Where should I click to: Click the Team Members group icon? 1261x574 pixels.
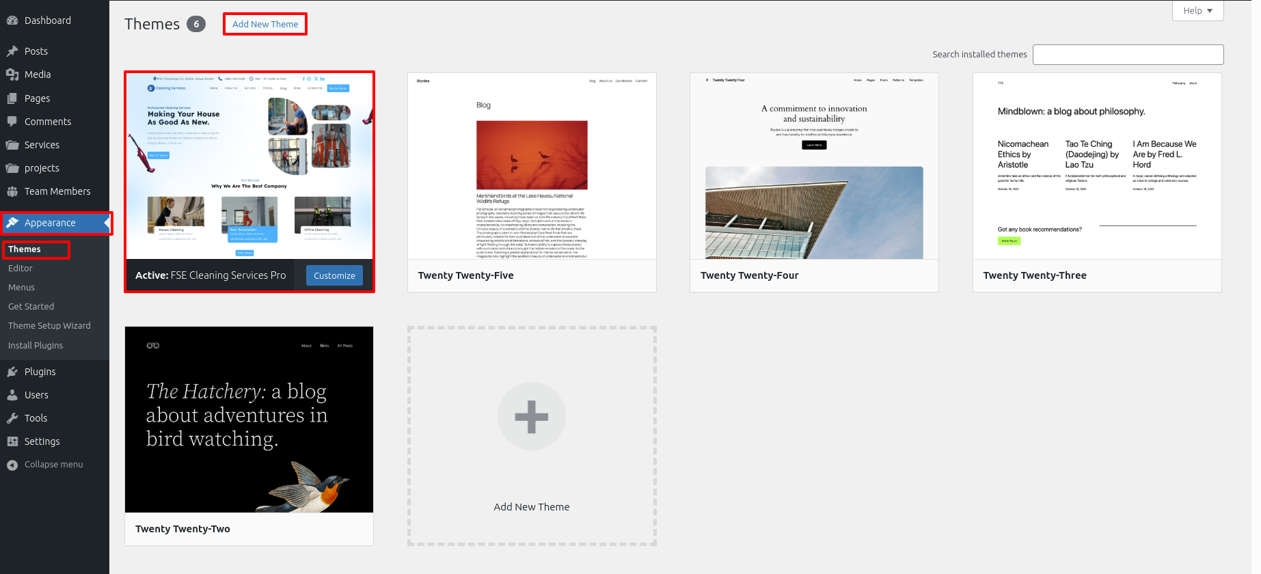pos(12,191)
